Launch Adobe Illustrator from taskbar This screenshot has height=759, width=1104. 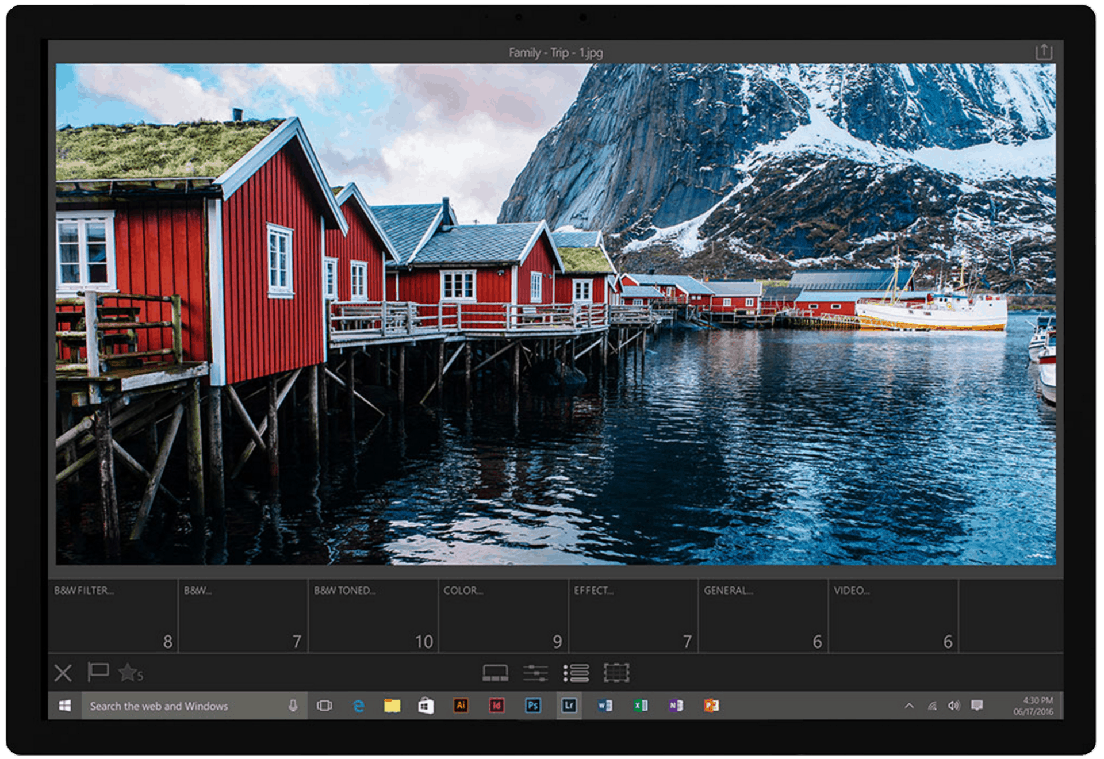coord(461,706)
